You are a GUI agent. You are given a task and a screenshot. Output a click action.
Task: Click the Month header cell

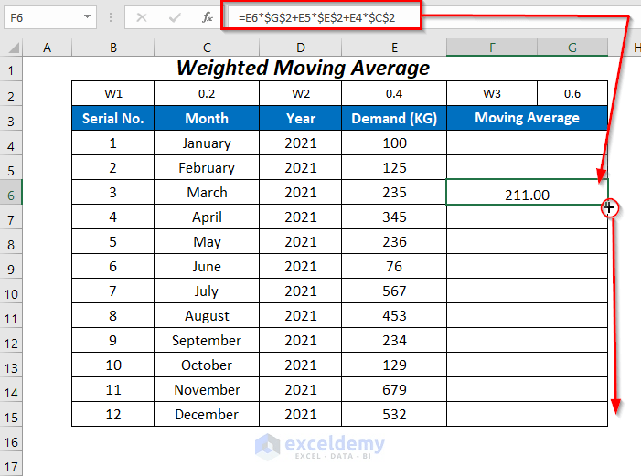tap(207, 118)
